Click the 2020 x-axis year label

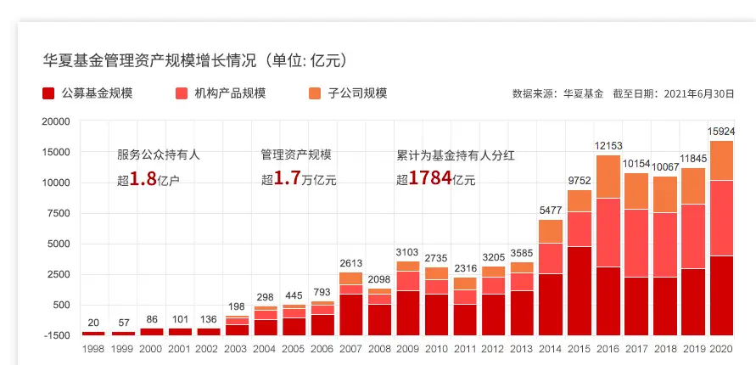pos(722,349)
